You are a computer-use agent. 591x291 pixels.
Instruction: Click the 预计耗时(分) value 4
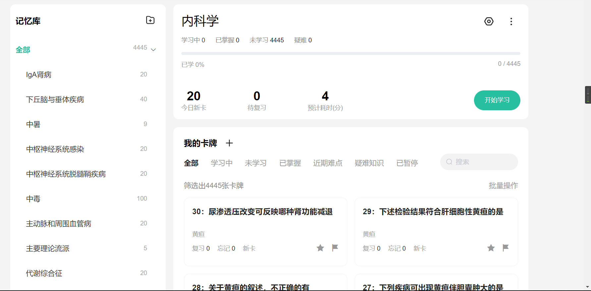point(325,96)
